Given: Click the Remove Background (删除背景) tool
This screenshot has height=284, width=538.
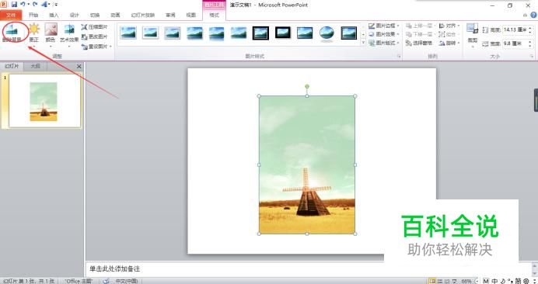Looking at the screenshot, I should click(x=12, y=33).
